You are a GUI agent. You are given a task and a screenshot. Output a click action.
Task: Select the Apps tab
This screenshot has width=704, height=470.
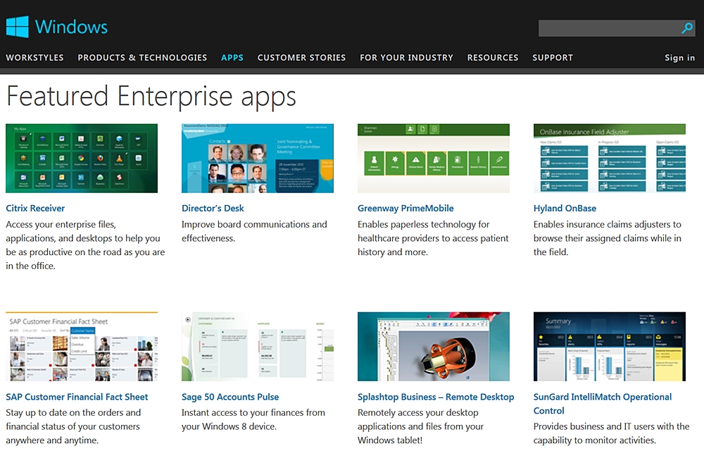tap(232, 58)
